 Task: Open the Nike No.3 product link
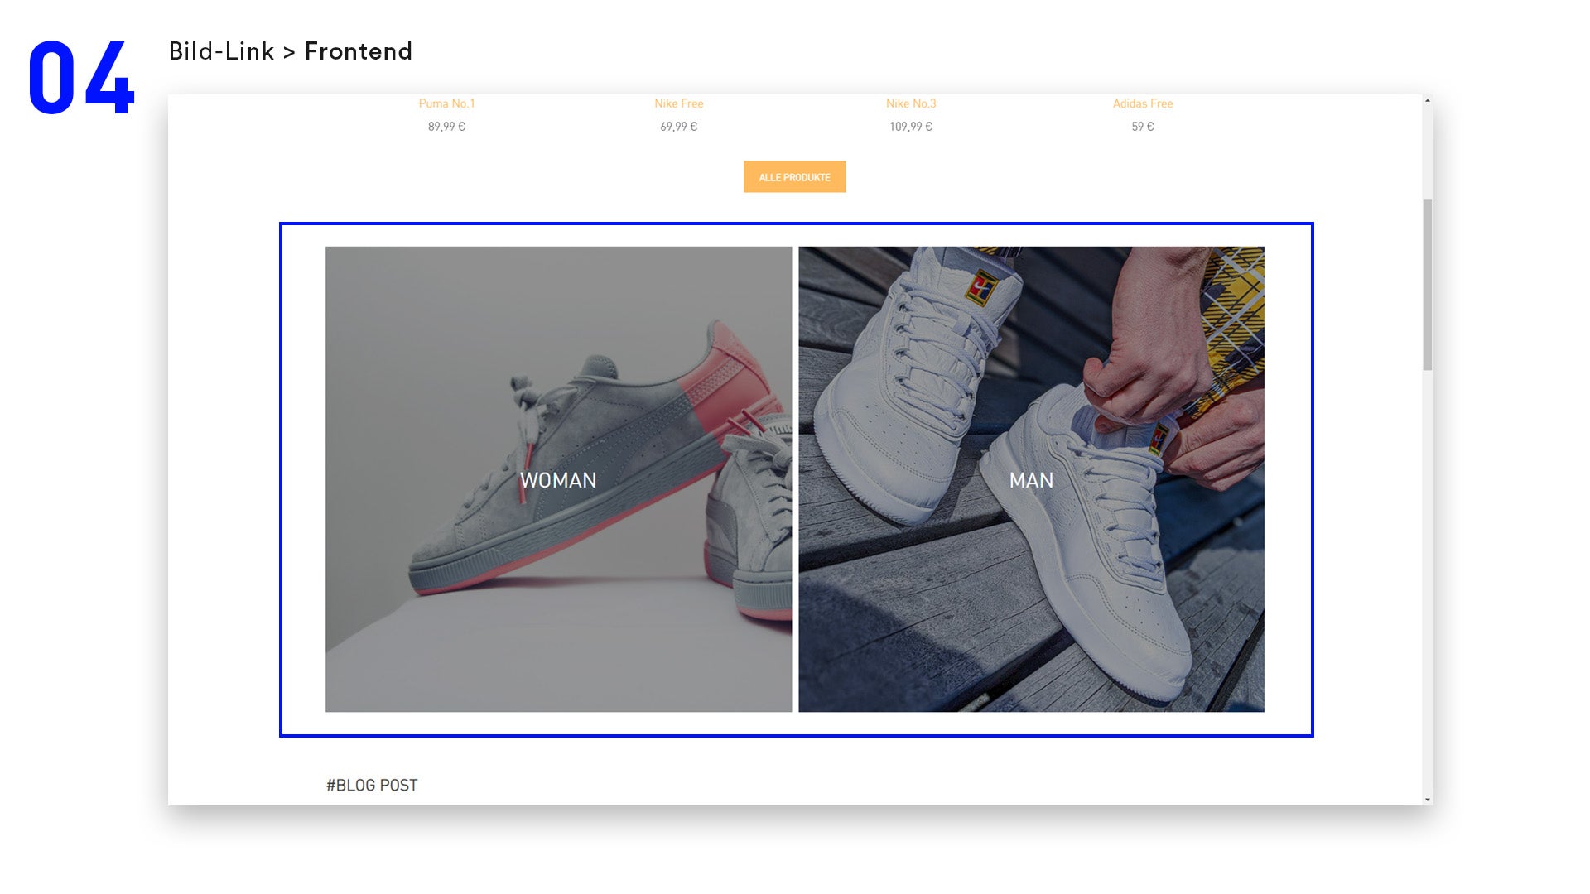coord(910,103)
